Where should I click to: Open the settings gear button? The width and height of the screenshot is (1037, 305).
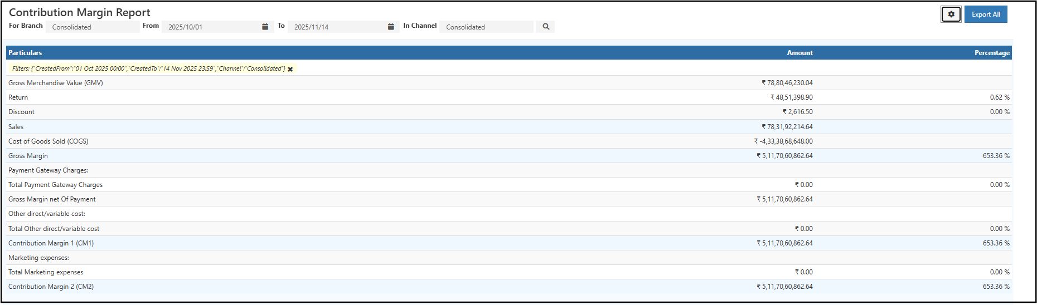tap(951, 14)
